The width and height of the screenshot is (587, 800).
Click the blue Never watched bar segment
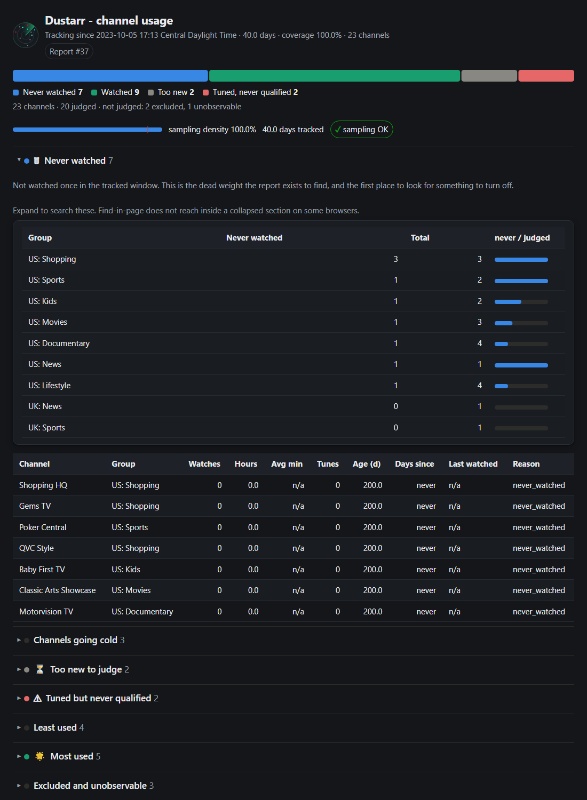pos(110,76)
